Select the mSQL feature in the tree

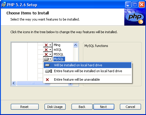58,50
